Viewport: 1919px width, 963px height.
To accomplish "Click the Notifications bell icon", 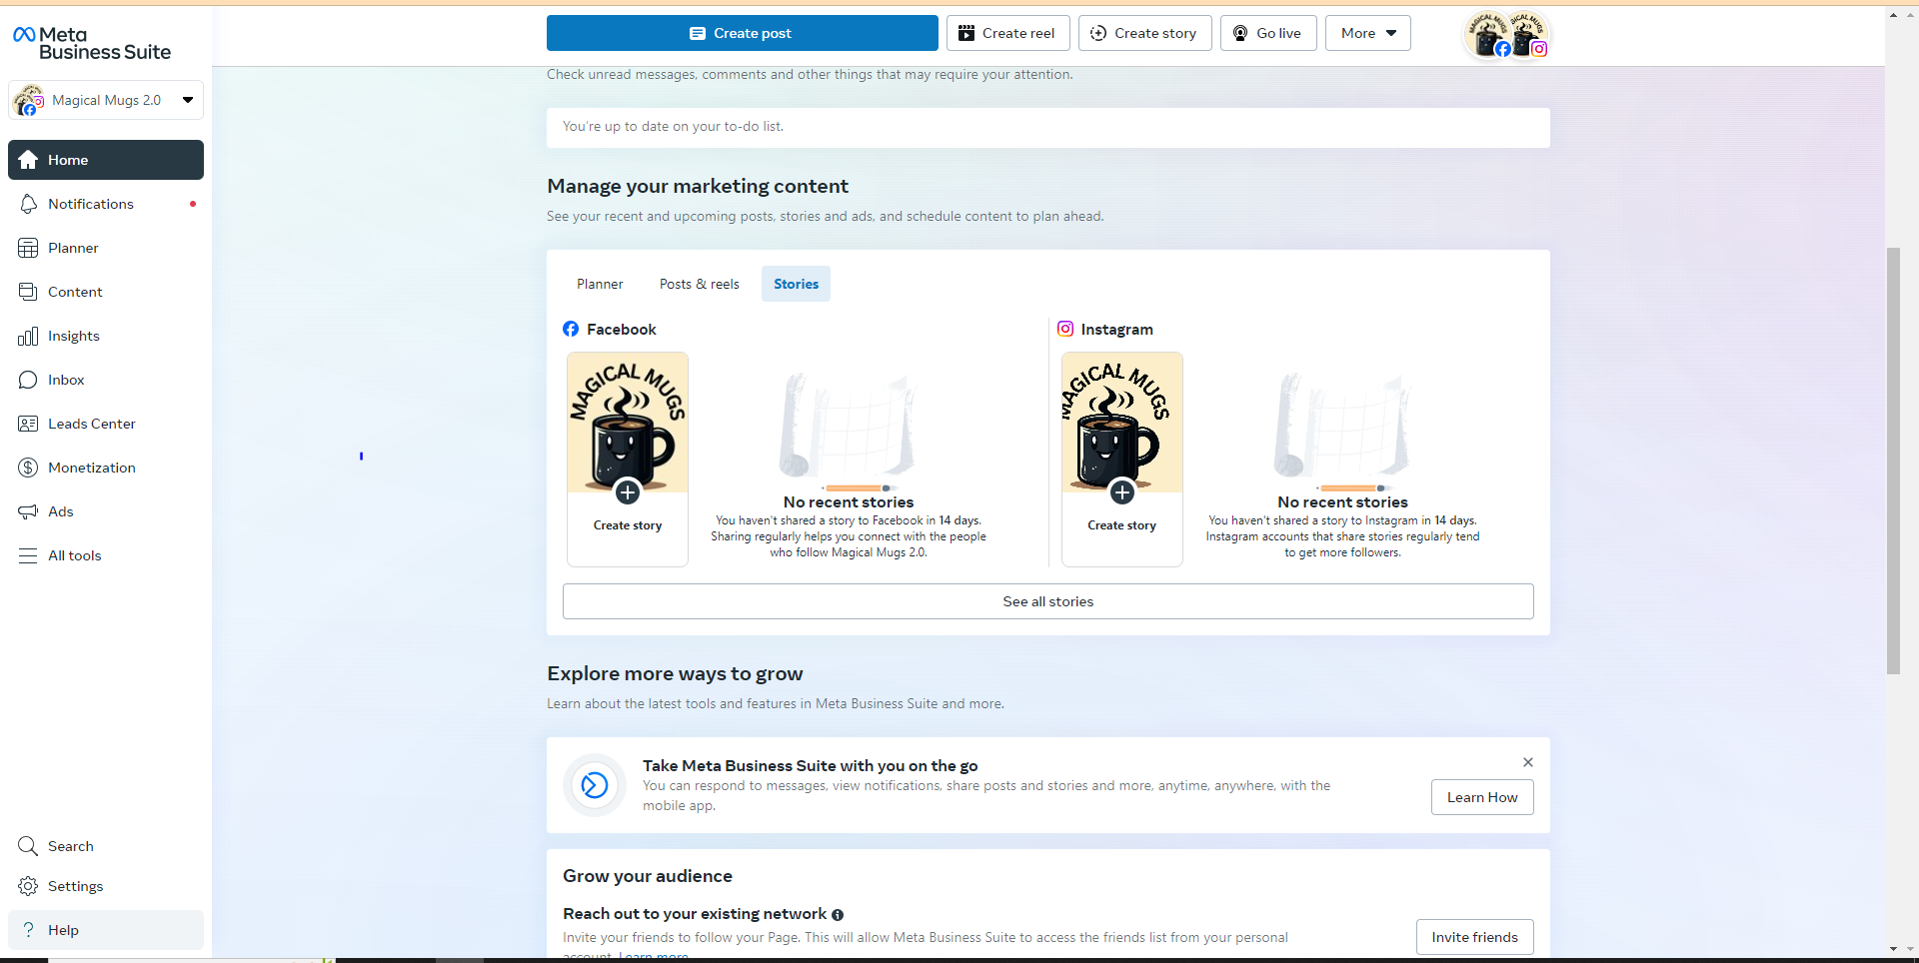I will tap(28, 204).
